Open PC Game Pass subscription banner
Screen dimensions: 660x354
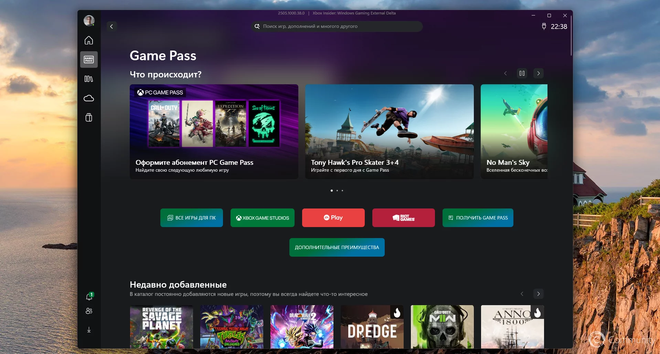point(214,132)
